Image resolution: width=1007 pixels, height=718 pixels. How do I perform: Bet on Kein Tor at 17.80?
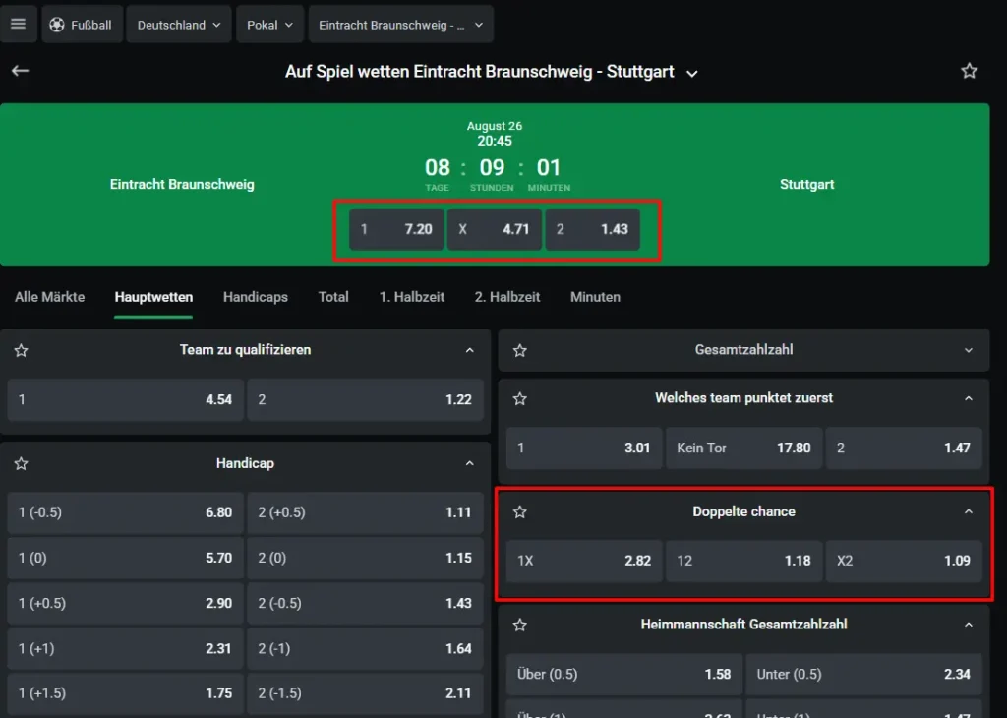click(743, 448)
